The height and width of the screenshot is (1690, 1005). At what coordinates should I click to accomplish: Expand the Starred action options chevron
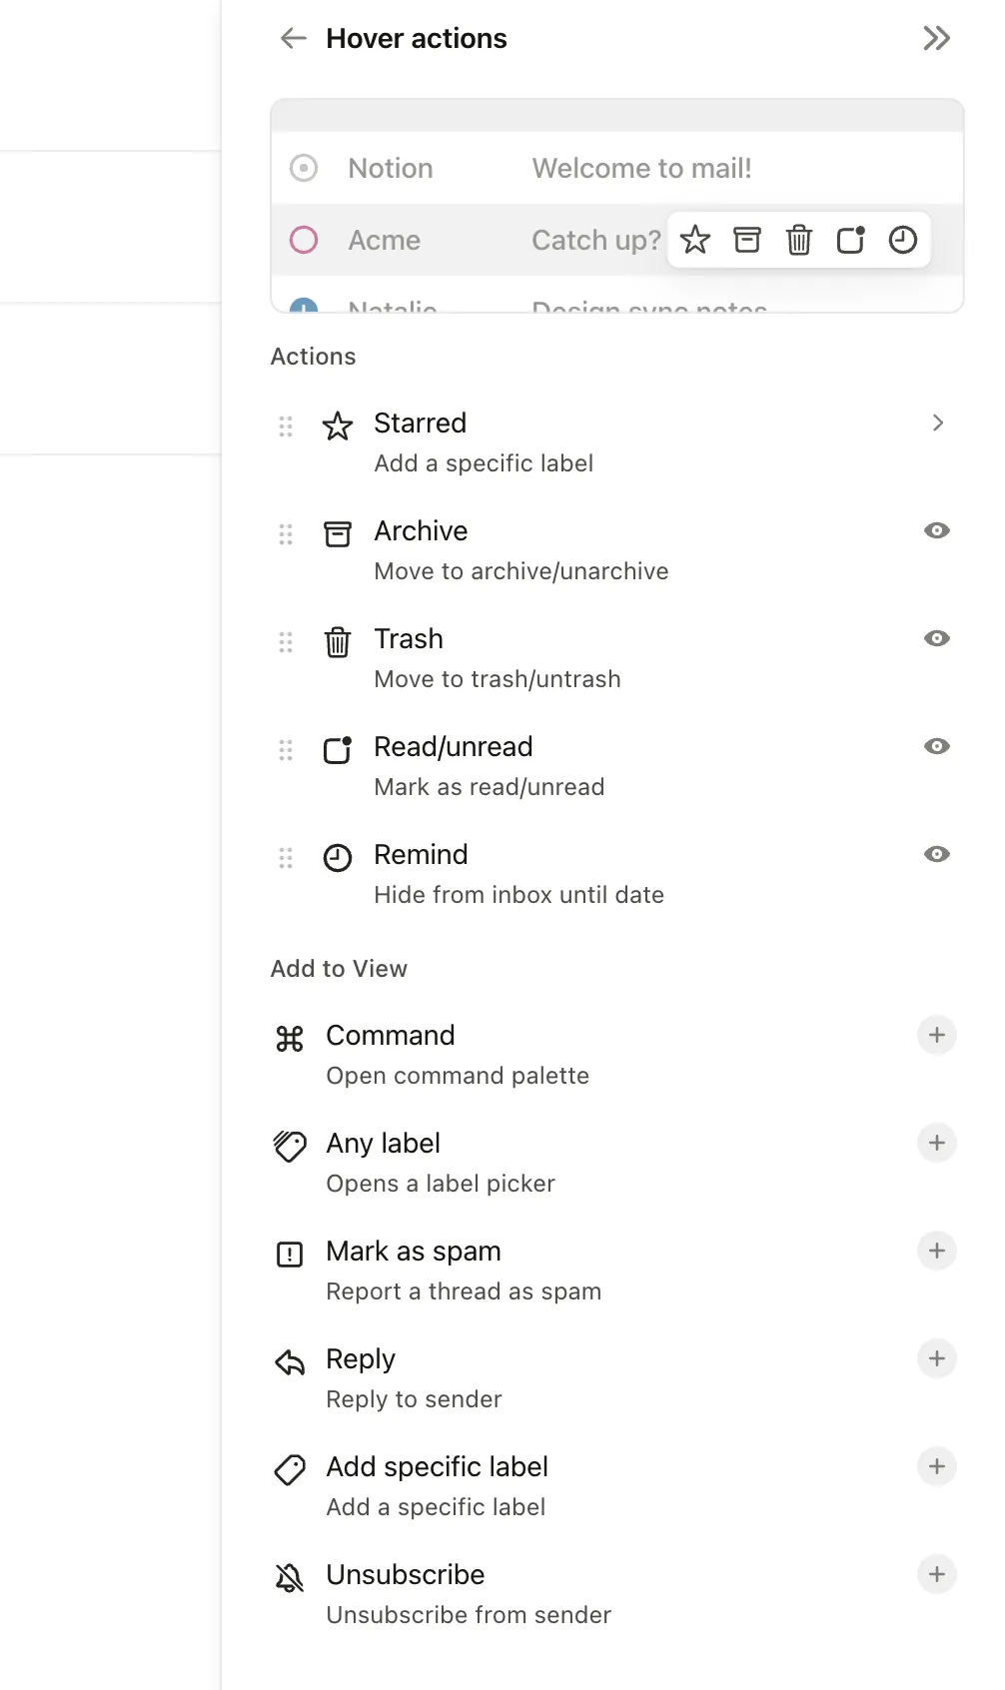pyautogui.click(x=937, y=423)
